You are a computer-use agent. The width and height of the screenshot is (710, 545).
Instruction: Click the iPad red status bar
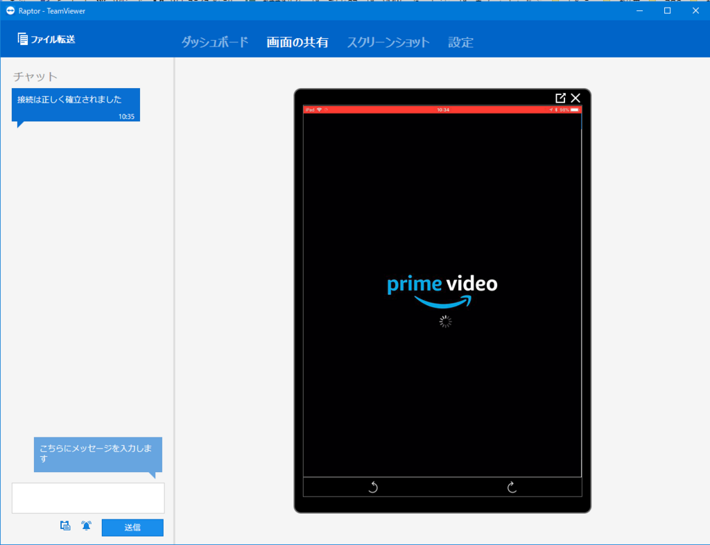click(x=442, y=110)
